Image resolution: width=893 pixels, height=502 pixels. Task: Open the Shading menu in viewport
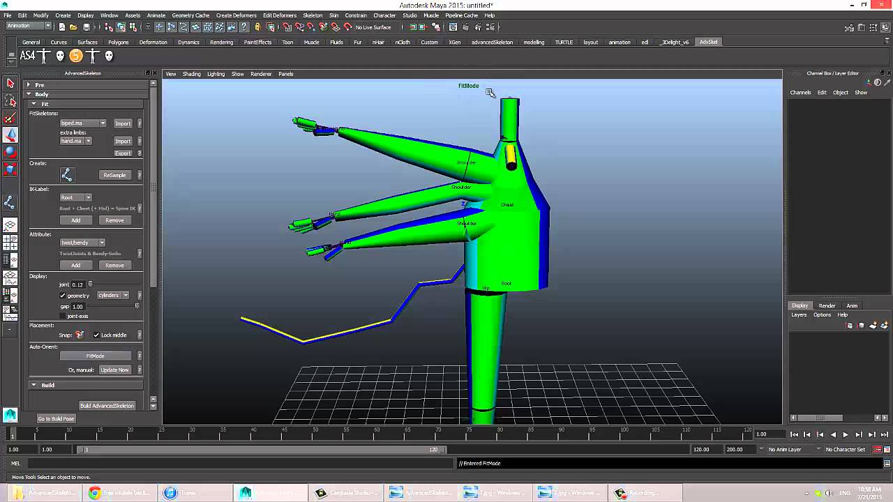point(191,74)
